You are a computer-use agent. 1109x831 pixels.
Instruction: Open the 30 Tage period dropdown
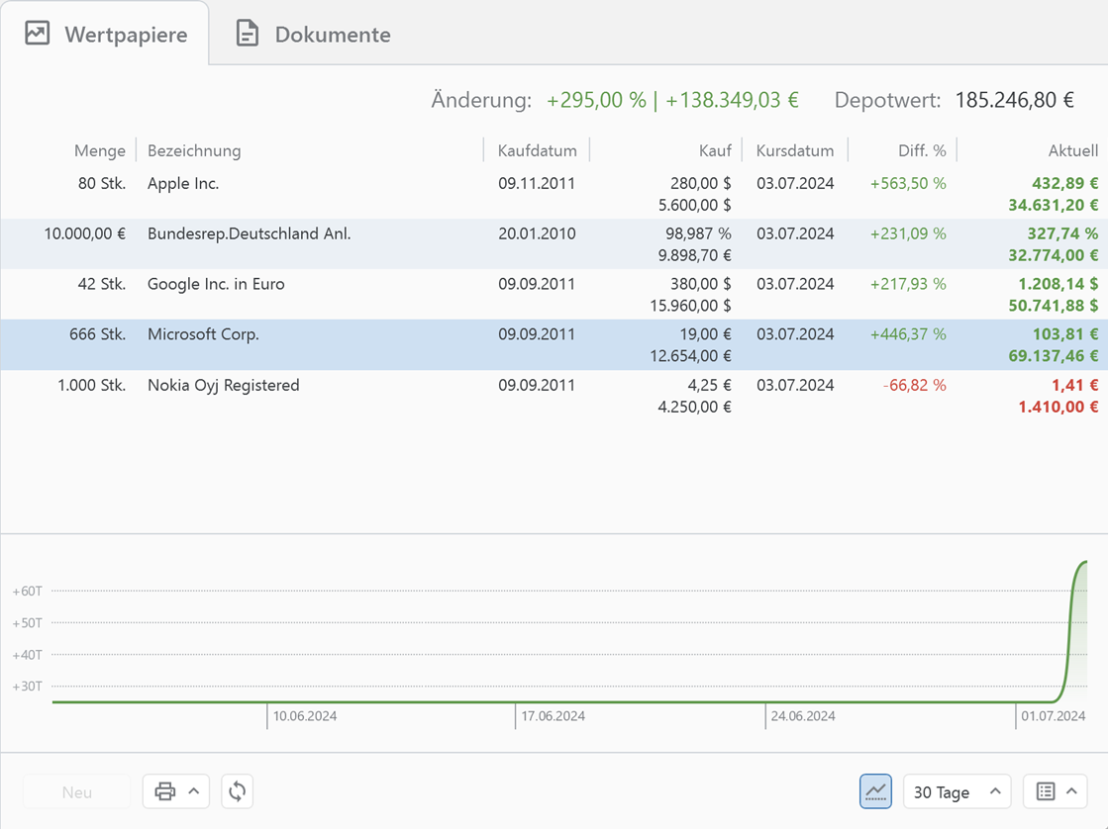pos(957,791)
